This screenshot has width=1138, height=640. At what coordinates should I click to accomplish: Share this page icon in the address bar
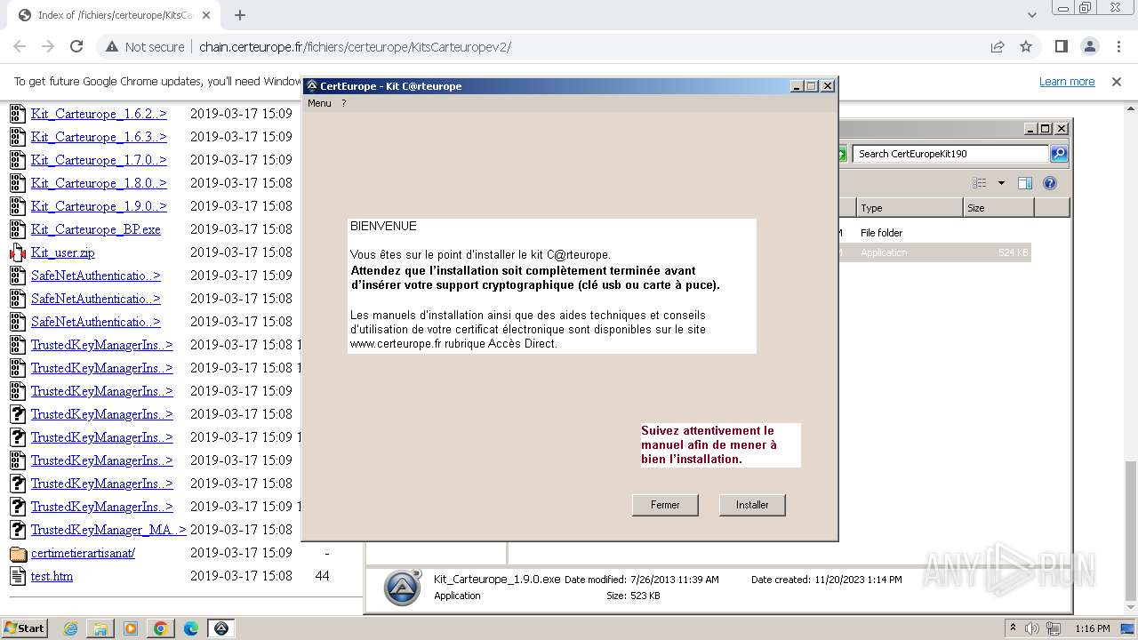(998, 46)
